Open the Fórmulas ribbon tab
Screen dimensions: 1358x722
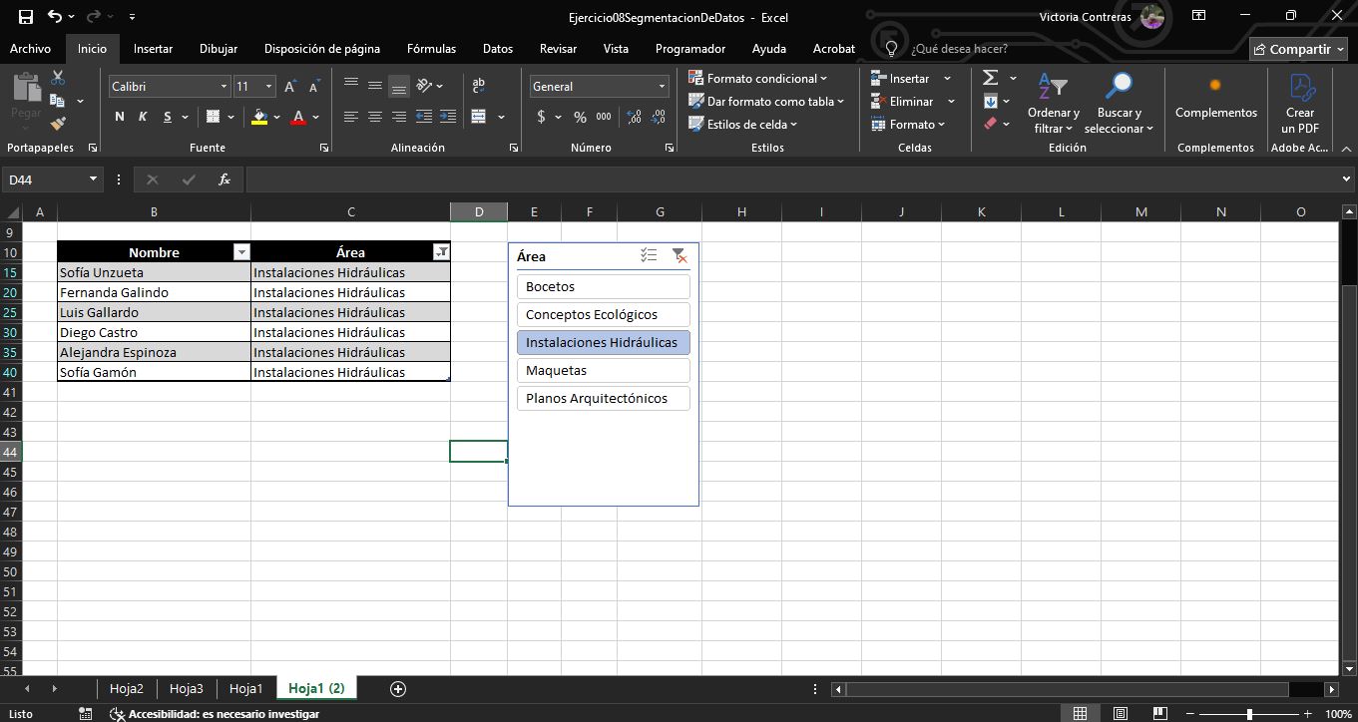click(x=431, y=48)
